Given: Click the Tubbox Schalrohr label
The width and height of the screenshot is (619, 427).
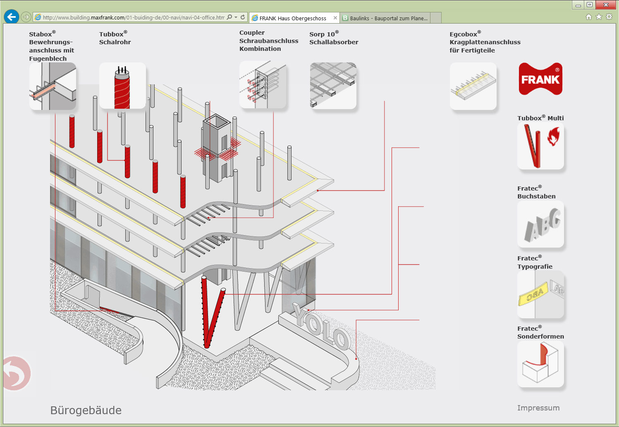Looking at the screenshot, I should click(x=115, y=38).
